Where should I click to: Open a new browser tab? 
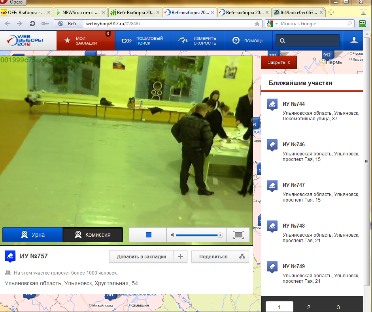[331, 12]
